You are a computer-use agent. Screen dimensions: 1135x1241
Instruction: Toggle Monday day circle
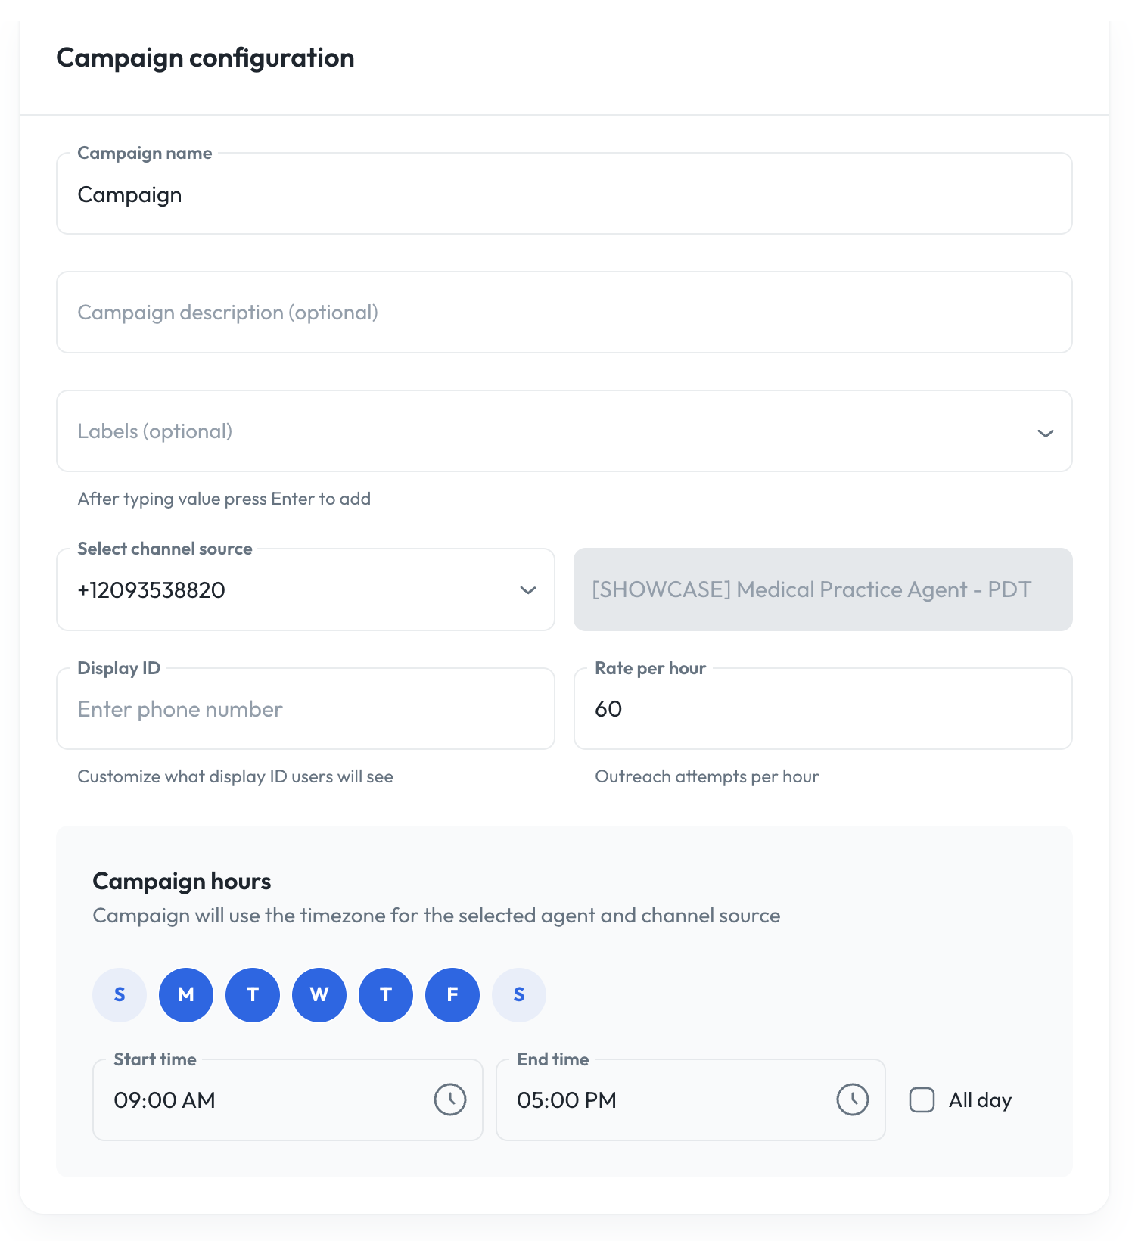pos(186,995)
